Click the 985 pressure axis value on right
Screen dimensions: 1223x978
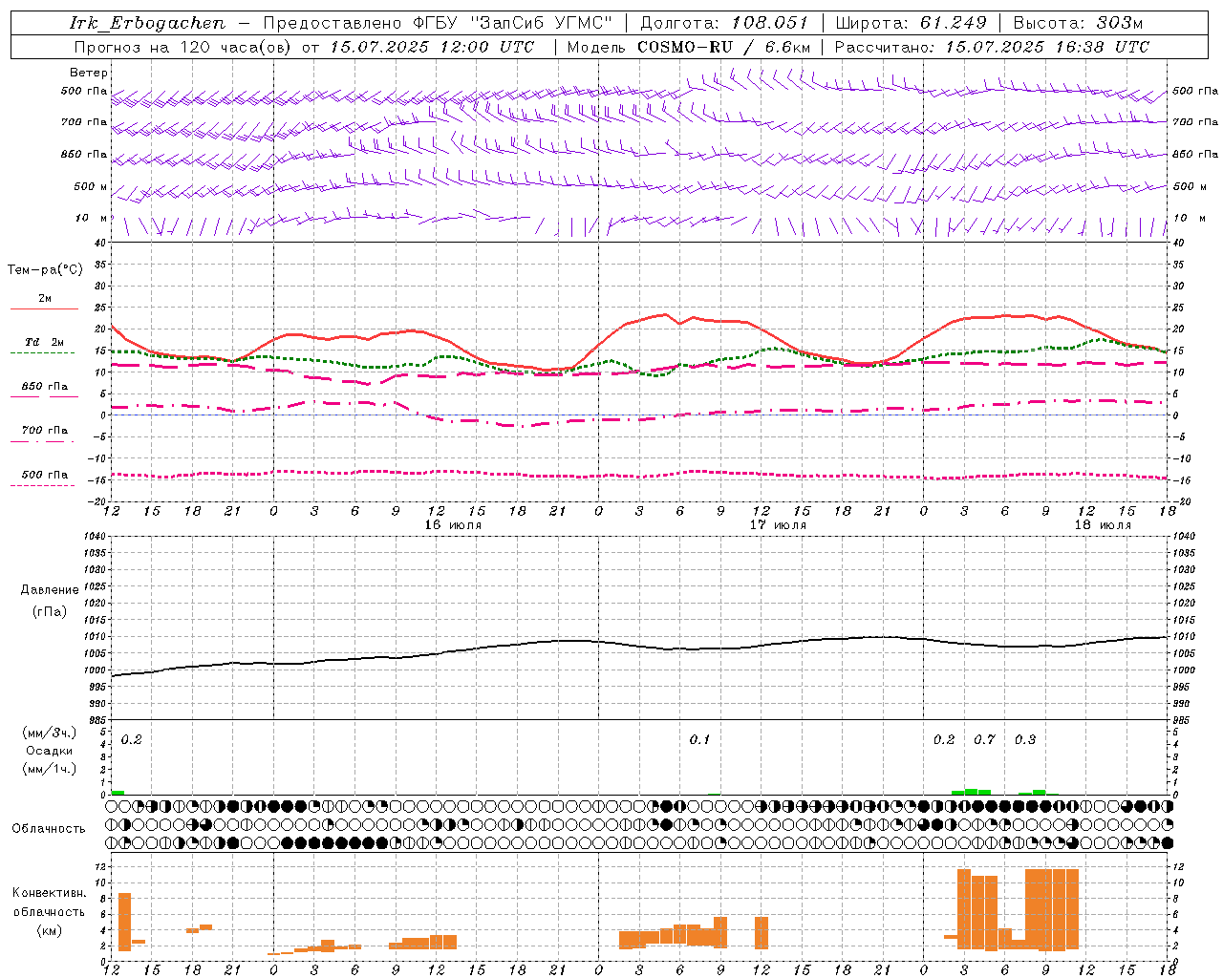[x=1182, y=720]
